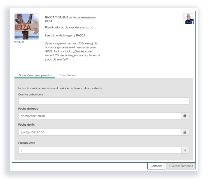Click the euro currency icon beside Presupuesto
The image size is (208, 179).
coord(185,150)
